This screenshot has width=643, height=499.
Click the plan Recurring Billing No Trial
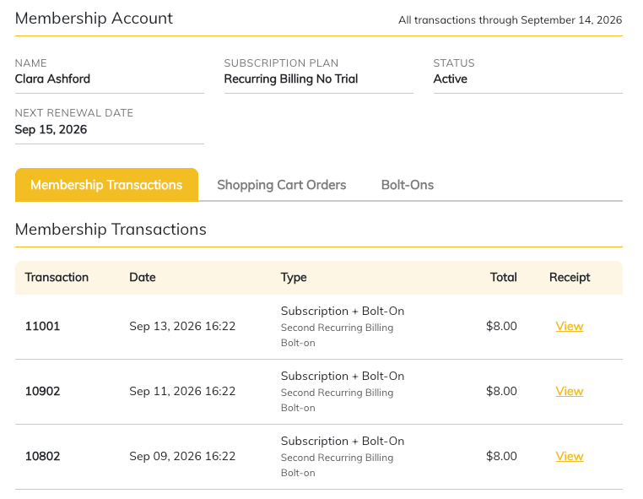(291, 79)
